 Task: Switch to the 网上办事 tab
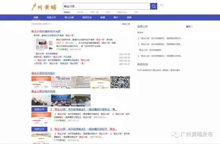point(69,17)
